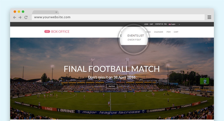Click the pink ticket logo icon
Viewport: 224px width, 121px height.
47,32
